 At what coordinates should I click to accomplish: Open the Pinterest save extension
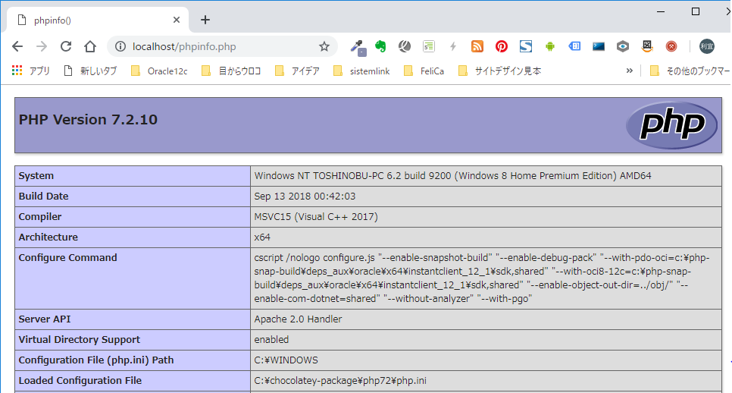coord(502,46)
